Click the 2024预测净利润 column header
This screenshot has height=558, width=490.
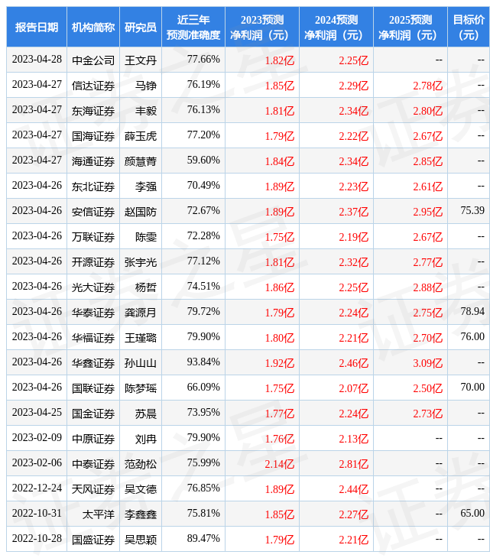coord(336,28)
